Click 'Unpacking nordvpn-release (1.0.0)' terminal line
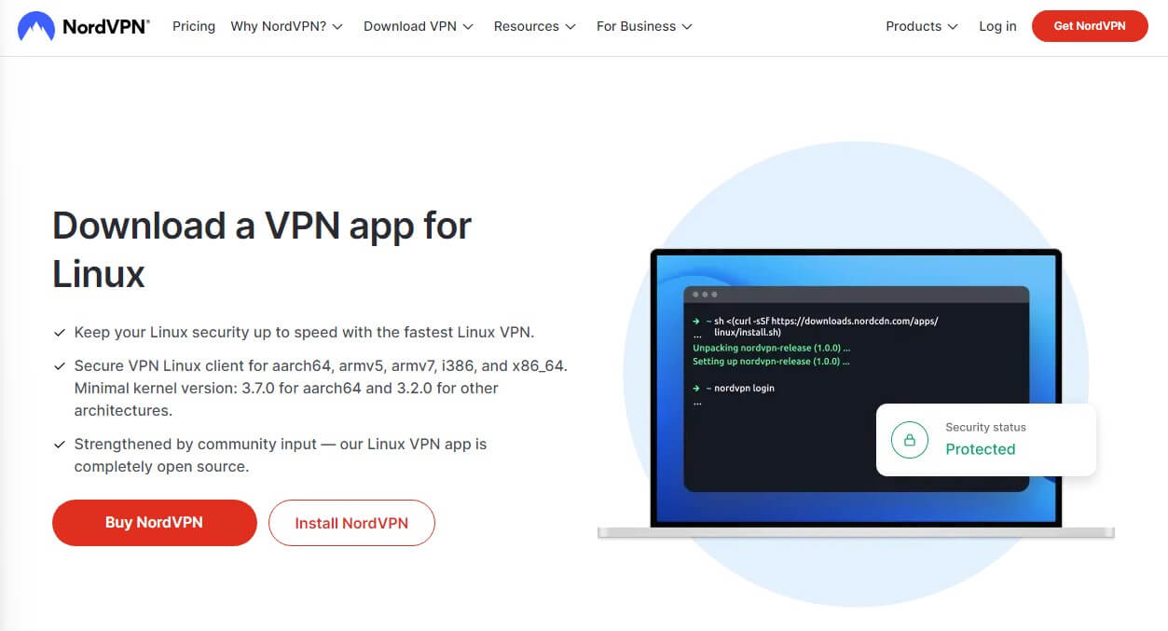Image resolution: width=1168 pixels, height=631 pixels. [771, 348]
